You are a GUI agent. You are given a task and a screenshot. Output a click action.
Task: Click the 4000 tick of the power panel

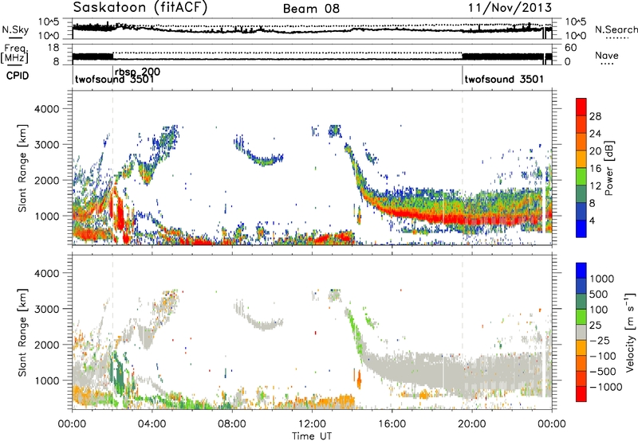46,109
